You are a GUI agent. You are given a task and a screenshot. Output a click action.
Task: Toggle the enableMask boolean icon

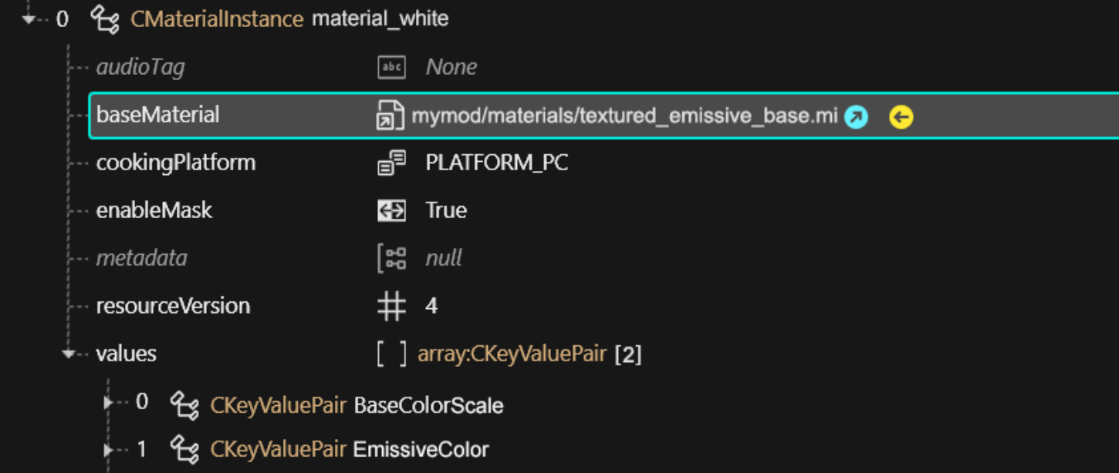(x=391, y=211)
